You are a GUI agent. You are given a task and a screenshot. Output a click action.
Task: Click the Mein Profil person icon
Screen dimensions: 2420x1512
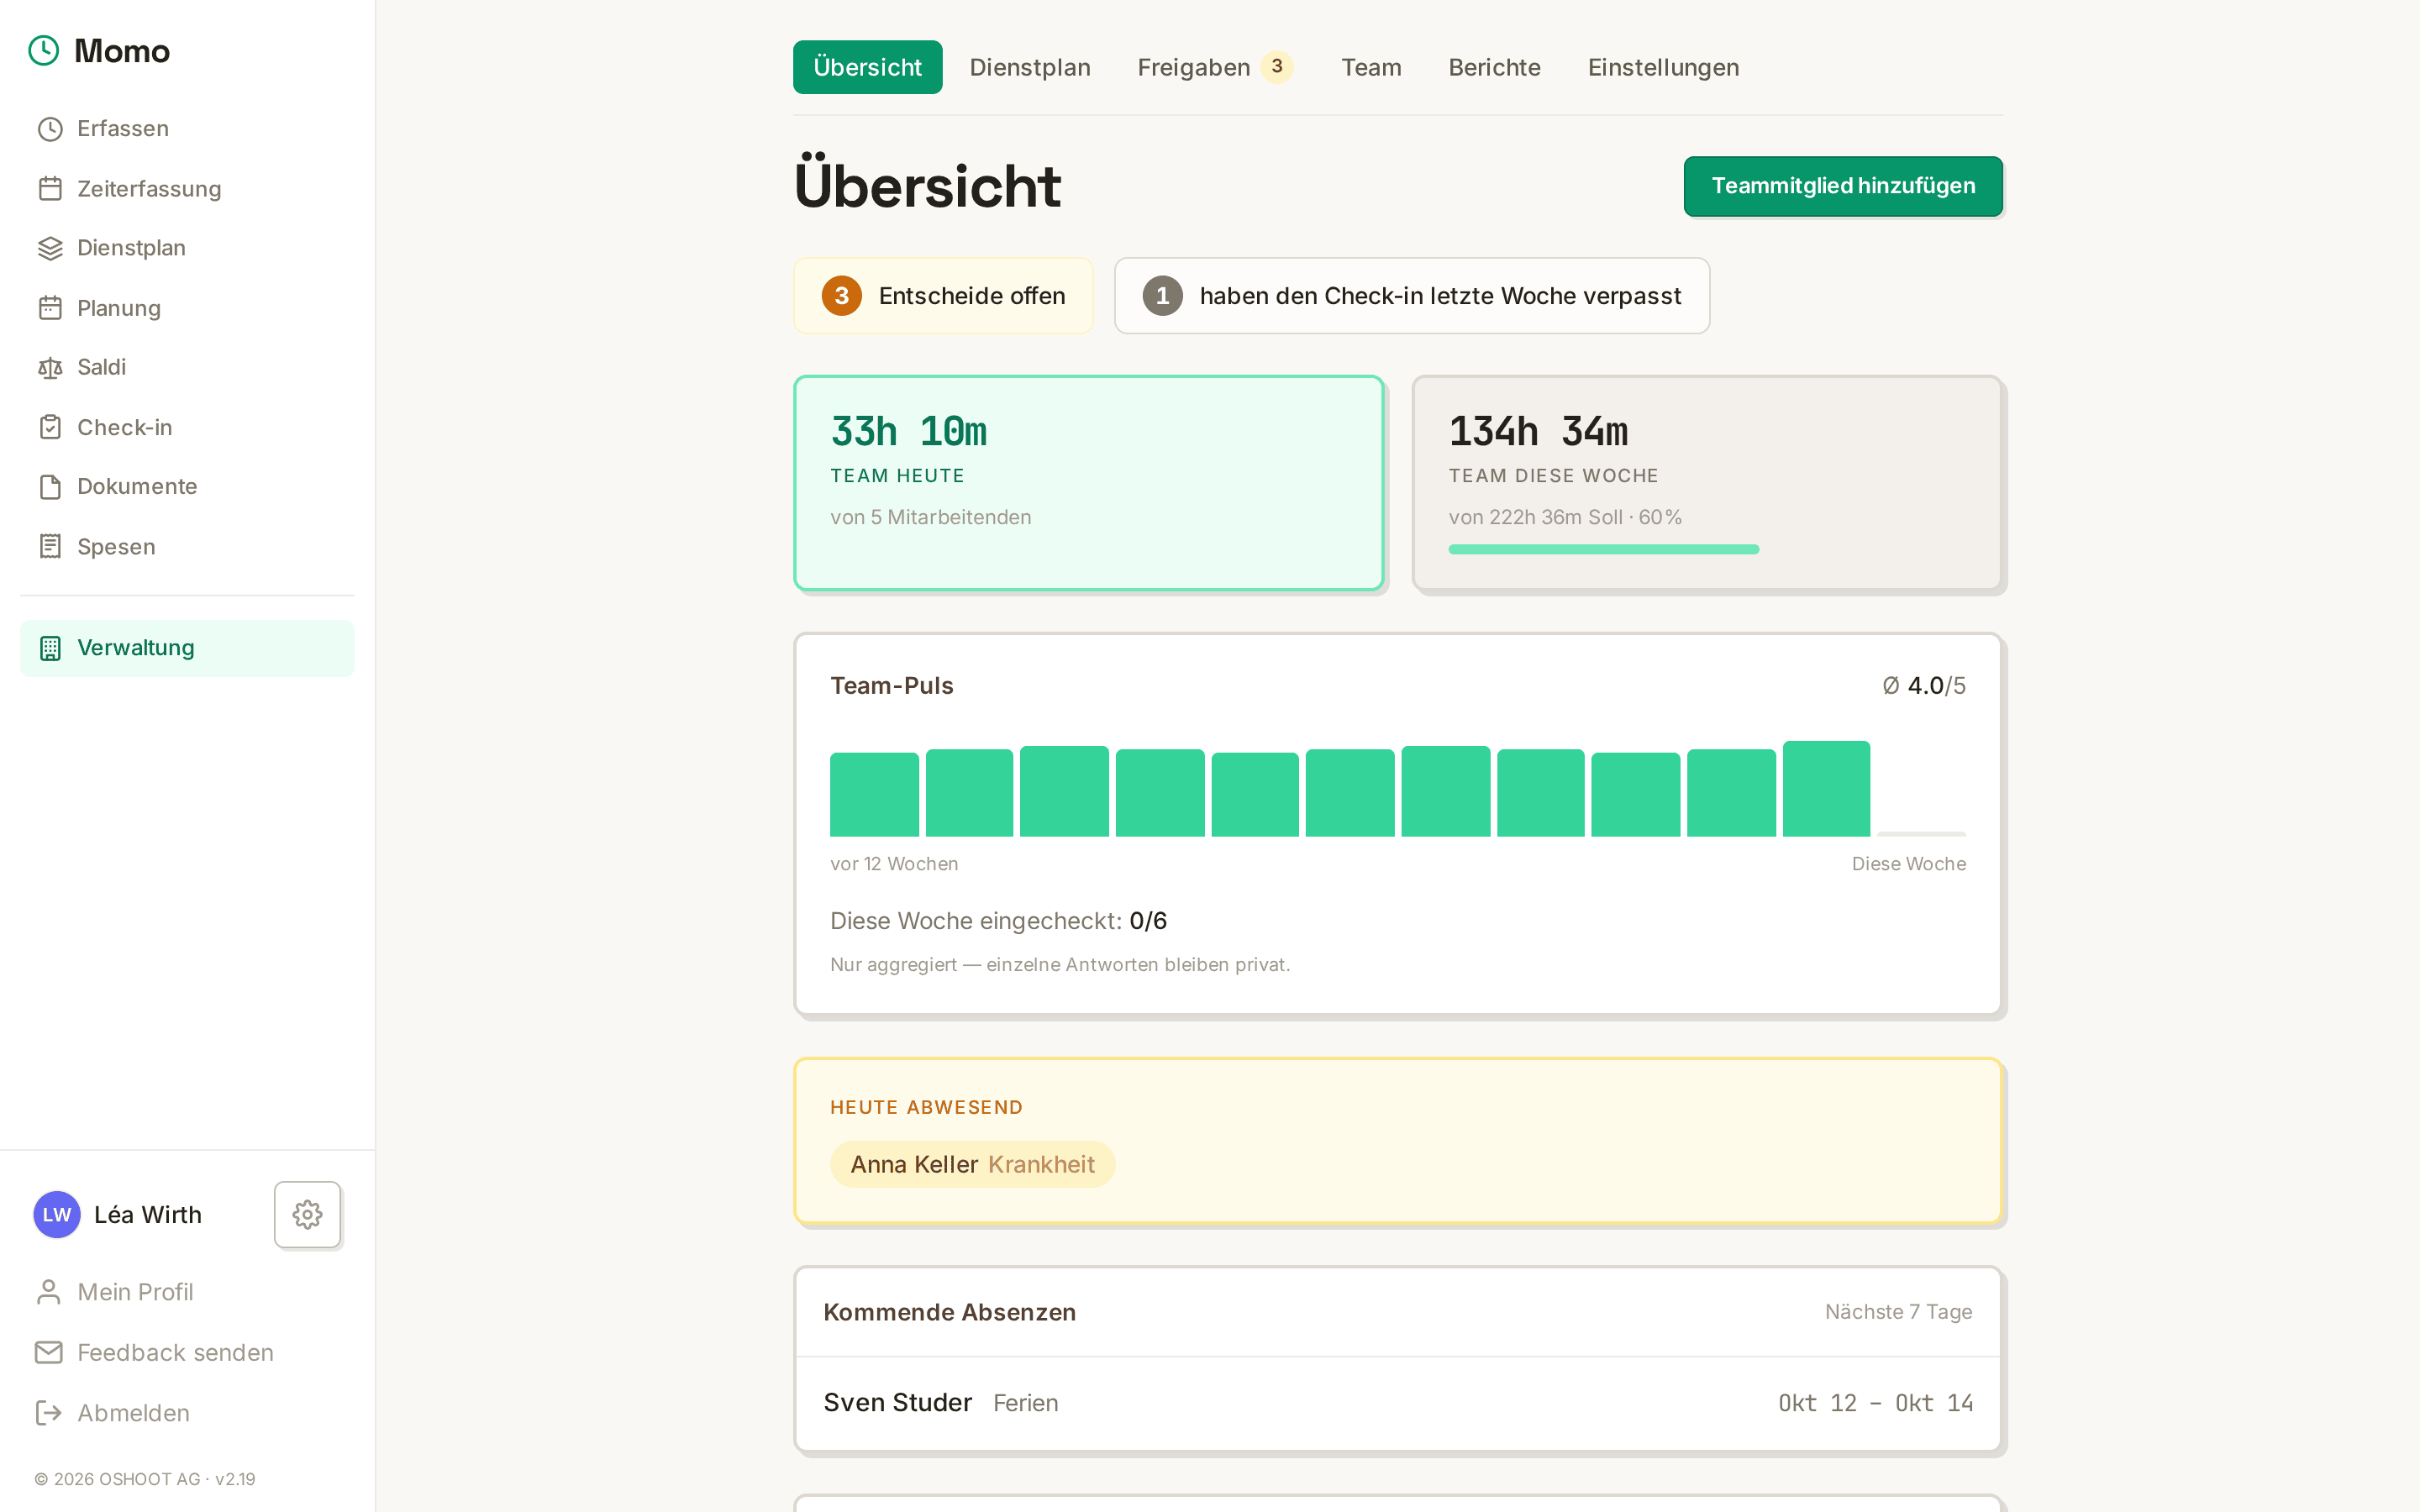pos(48,1292)
